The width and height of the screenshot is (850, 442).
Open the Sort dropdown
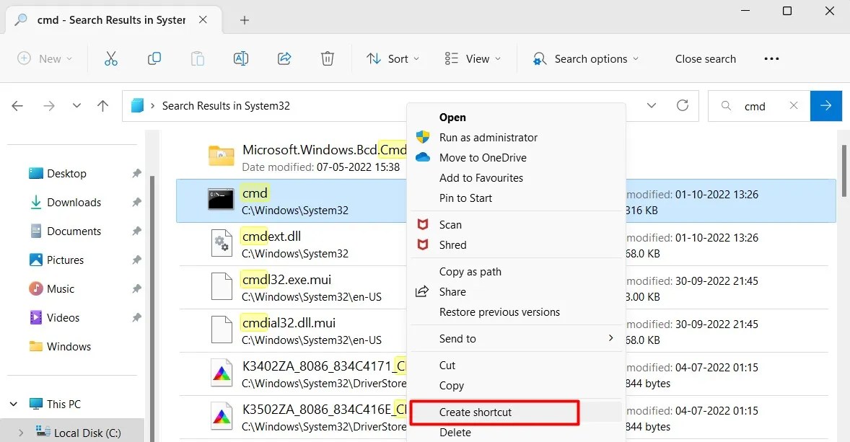click(393, 58)
